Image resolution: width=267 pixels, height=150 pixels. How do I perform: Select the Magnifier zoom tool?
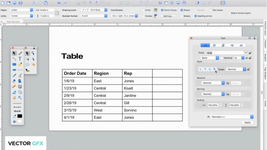coord(20,98)
